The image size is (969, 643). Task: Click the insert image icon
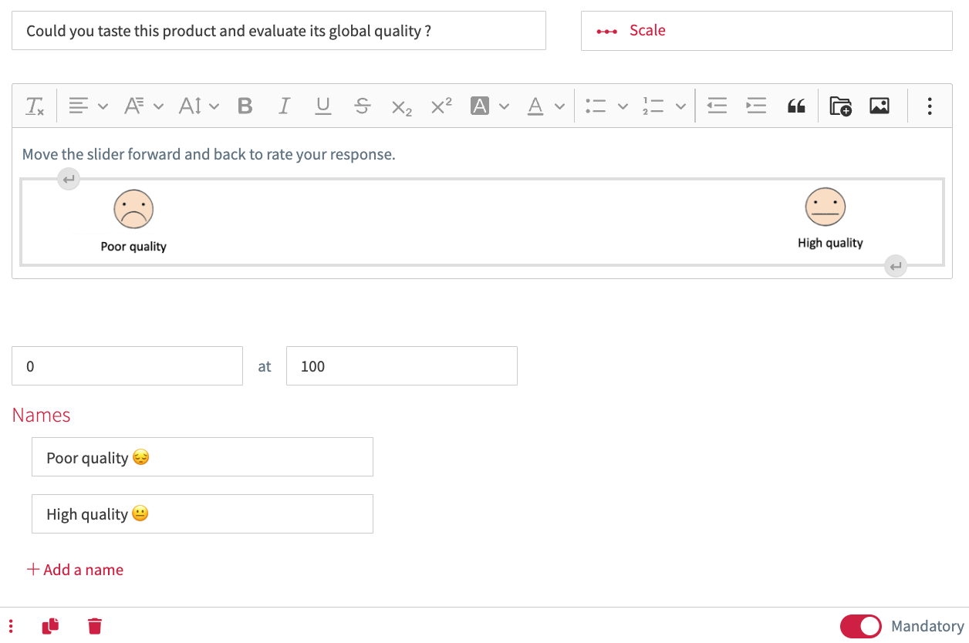880,106
